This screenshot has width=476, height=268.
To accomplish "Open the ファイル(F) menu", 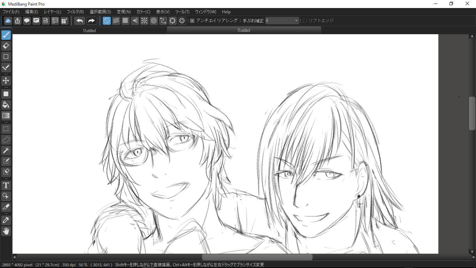I will point(11,12).
